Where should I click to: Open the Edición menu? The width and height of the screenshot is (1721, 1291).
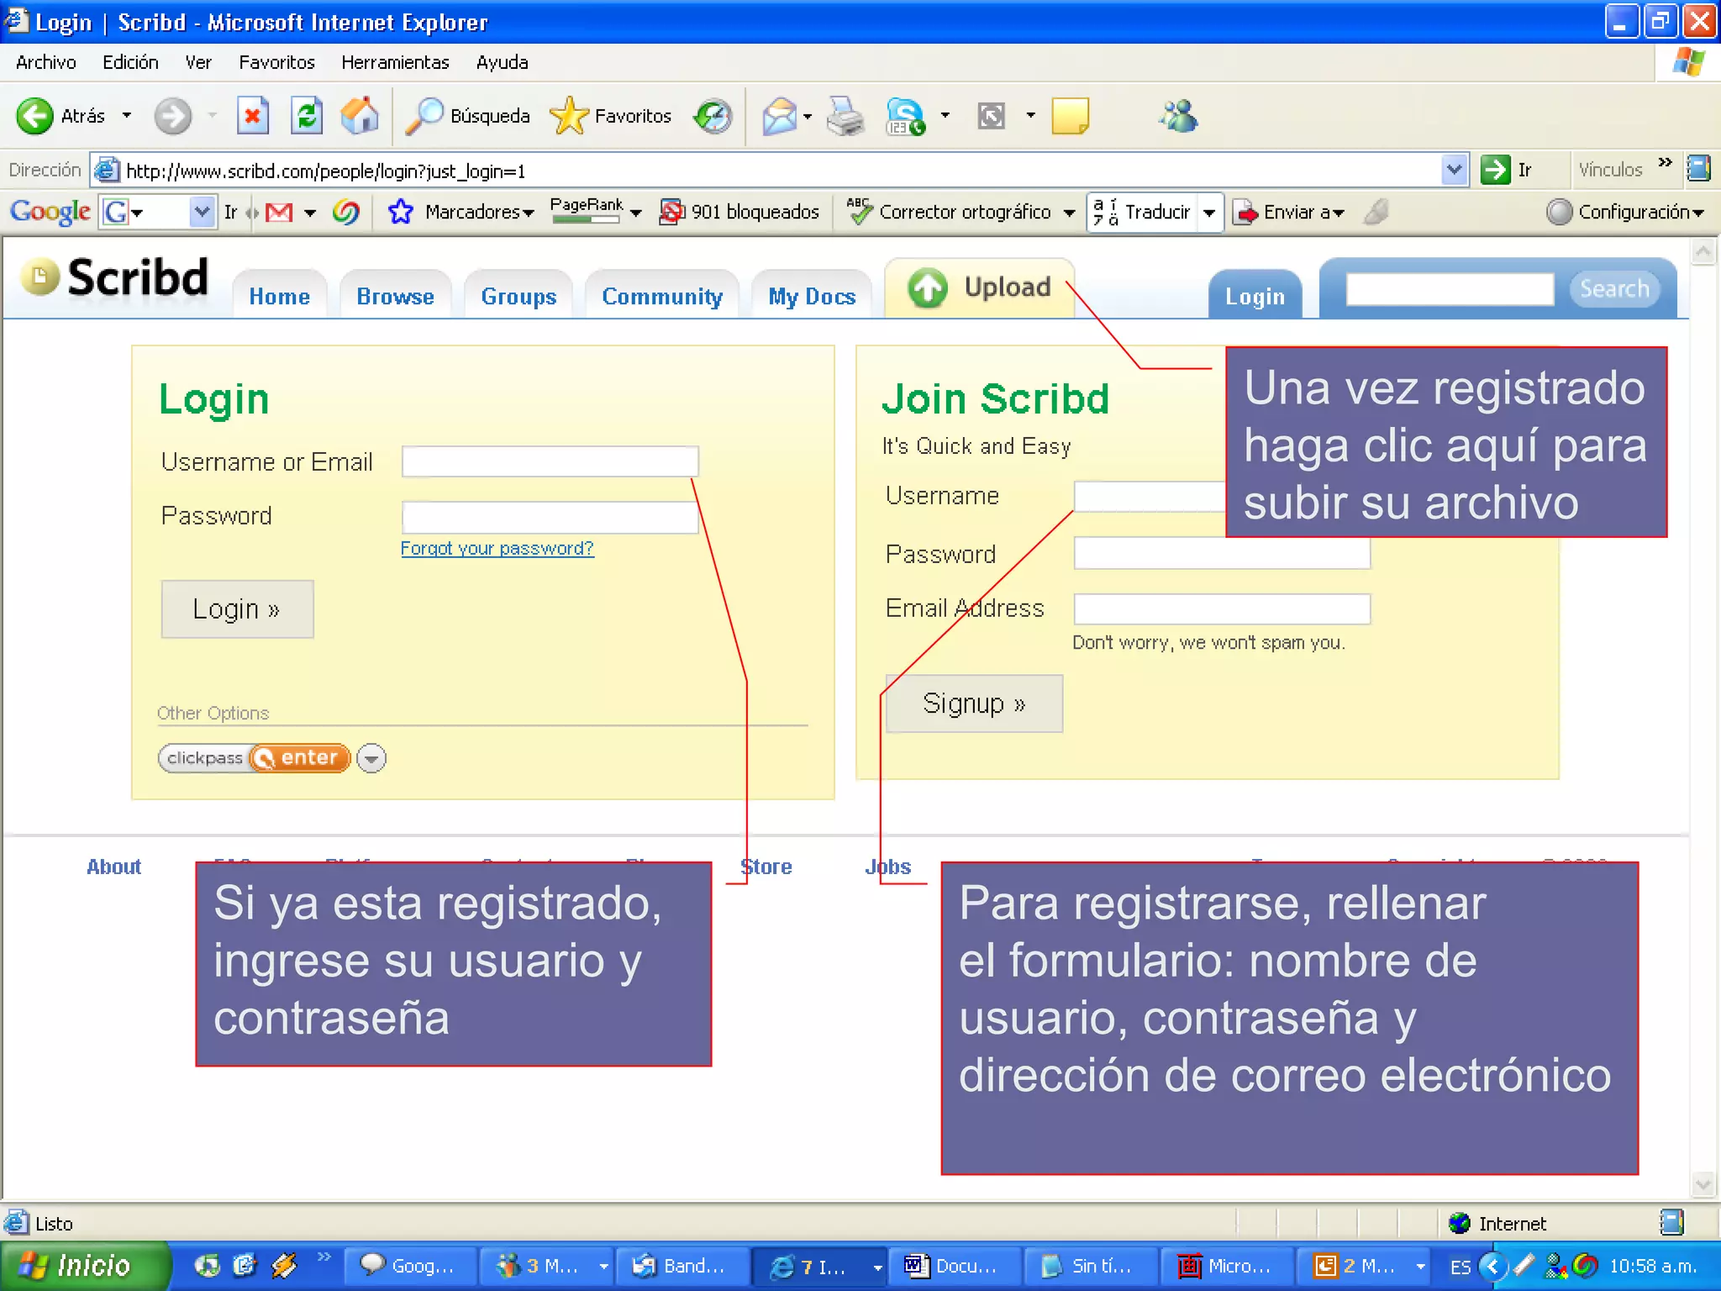[x=130, y=62]
